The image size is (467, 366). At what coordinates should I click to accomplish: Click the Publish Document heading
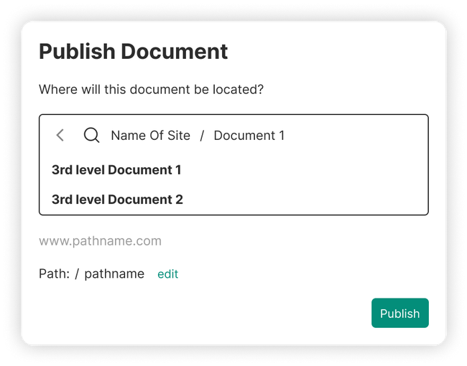133,52
